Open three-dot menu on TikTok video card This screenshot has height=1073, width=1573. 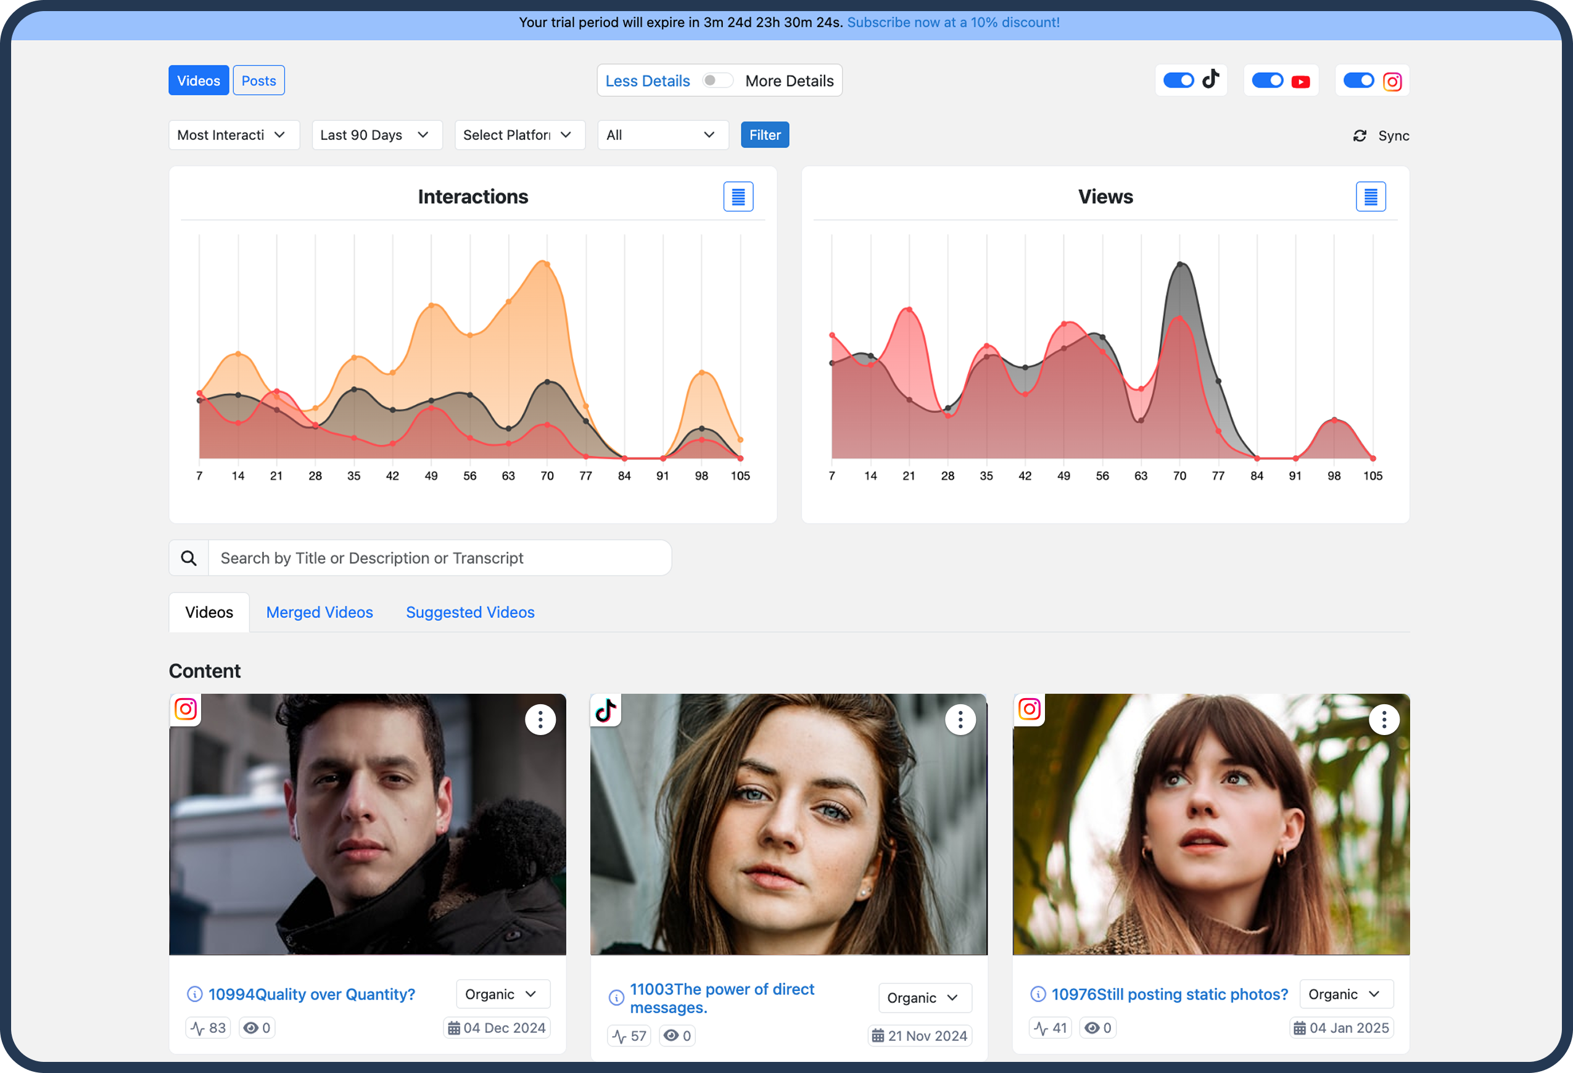point(960,719)
